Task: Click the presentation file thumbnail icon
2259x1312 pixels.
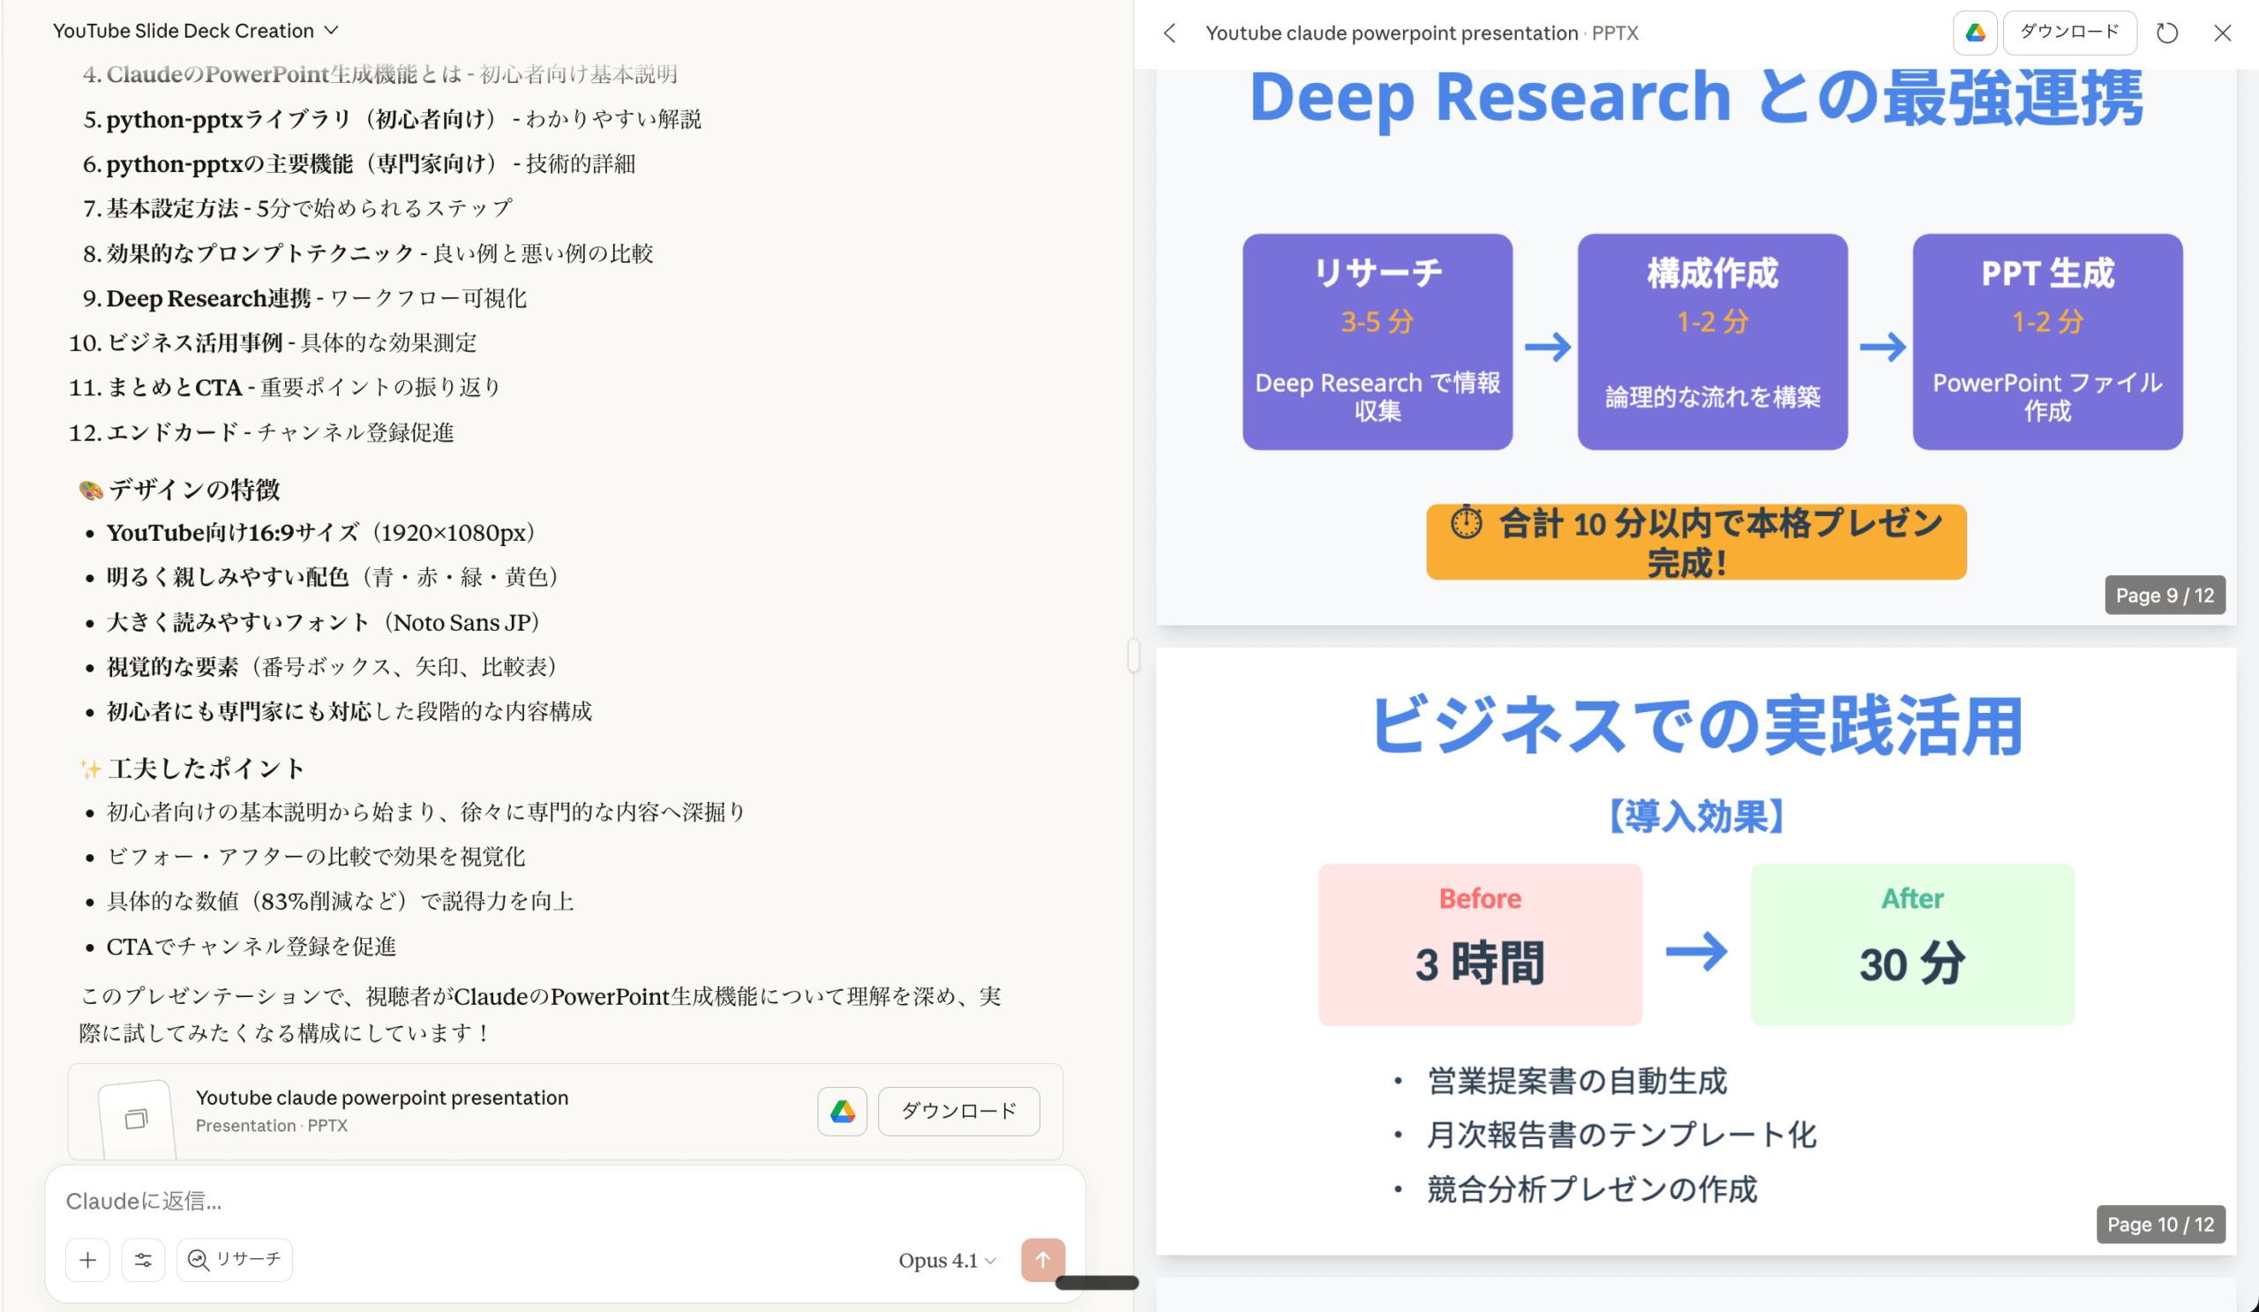Action: point(136,1119)
